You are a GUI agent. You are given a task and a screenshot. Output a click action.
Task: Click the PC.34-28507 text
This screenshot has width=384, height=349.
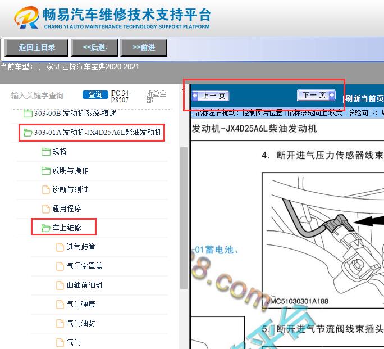121,97
